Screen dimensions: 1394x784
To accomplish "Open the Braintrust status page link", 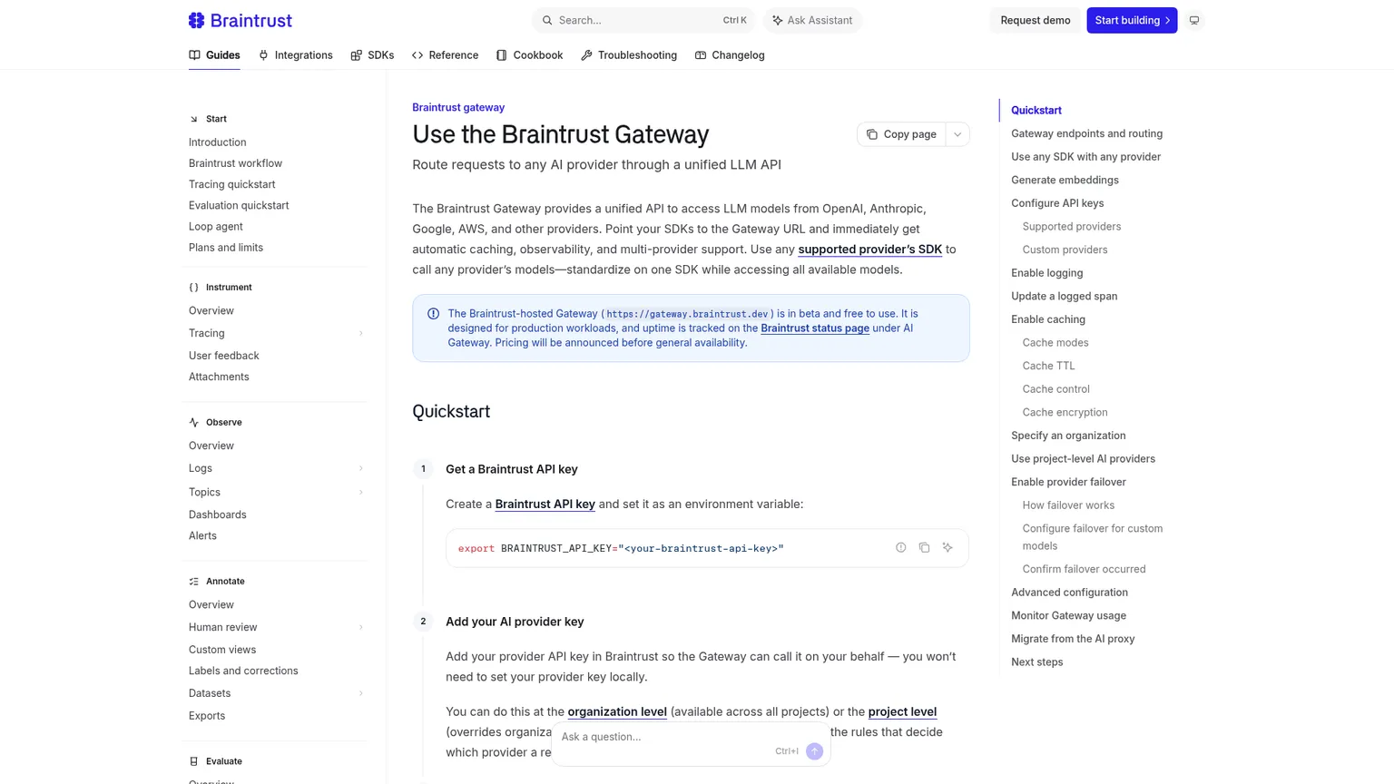I will pyautogui.click(x=815, y=328).
